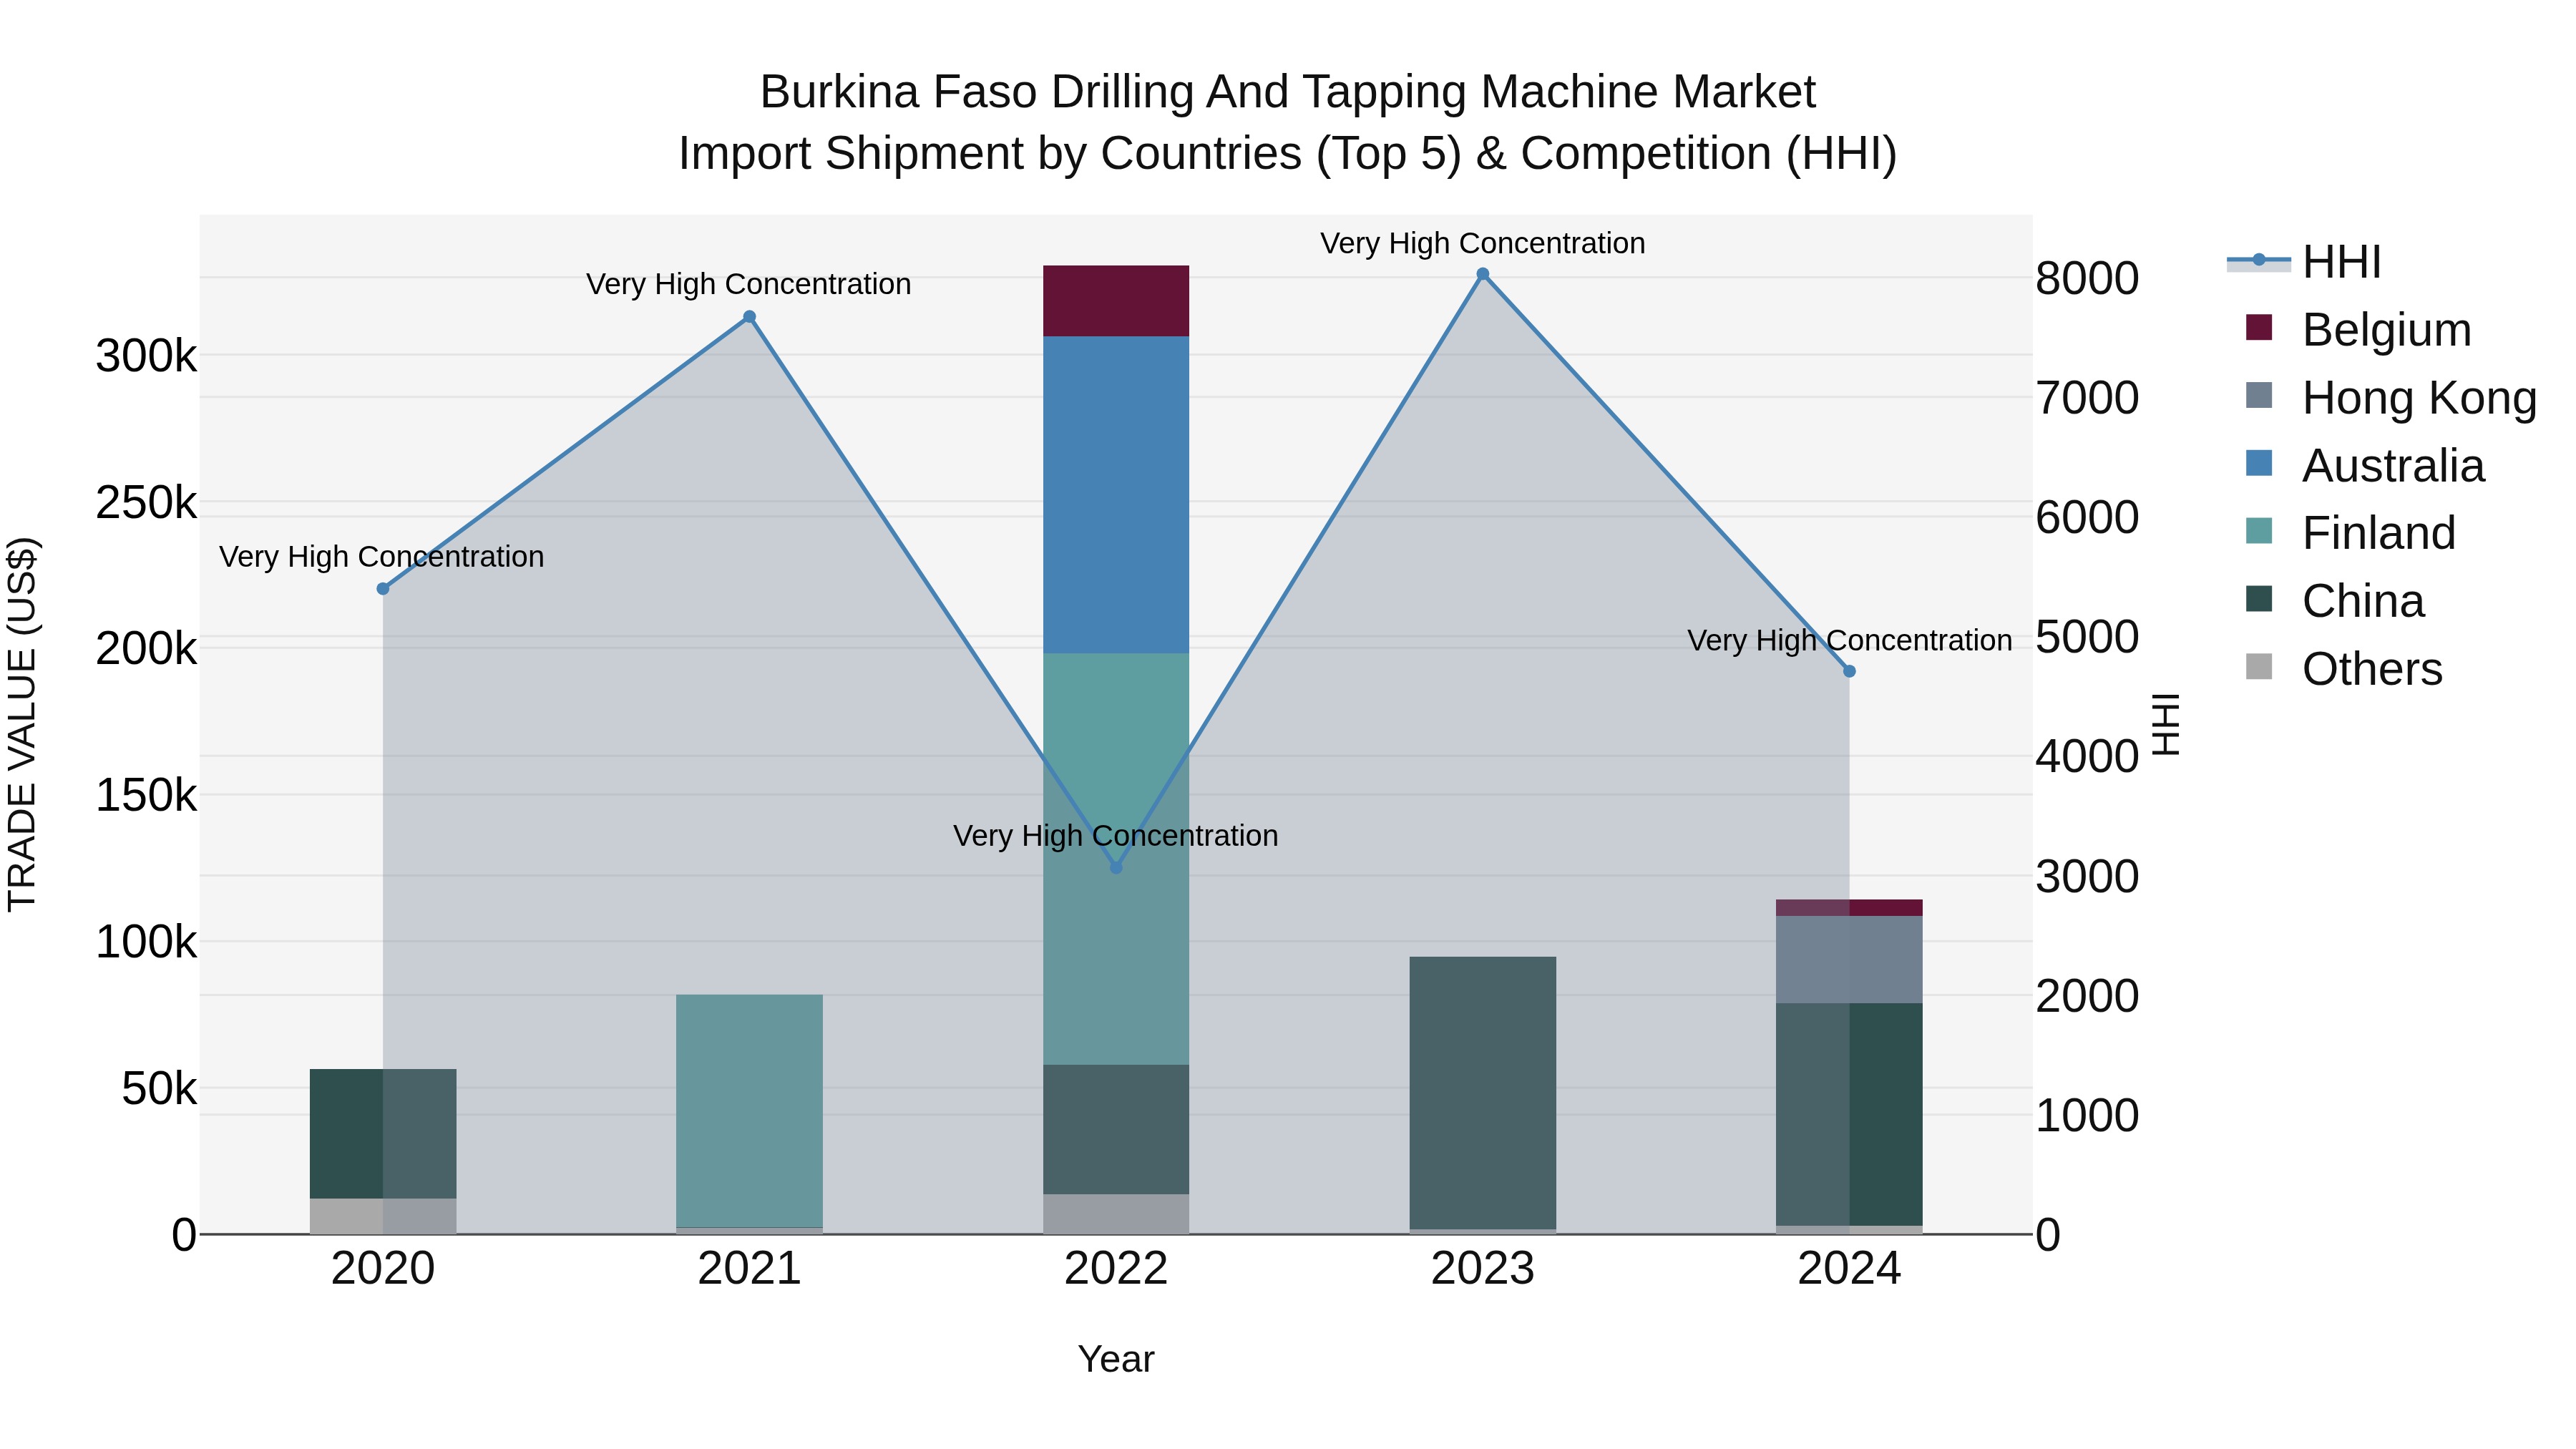The width and height of the screenshot is (2576, 1449).
Task: Select the 2021 HHI data point
Action: (x=749, y=317)
